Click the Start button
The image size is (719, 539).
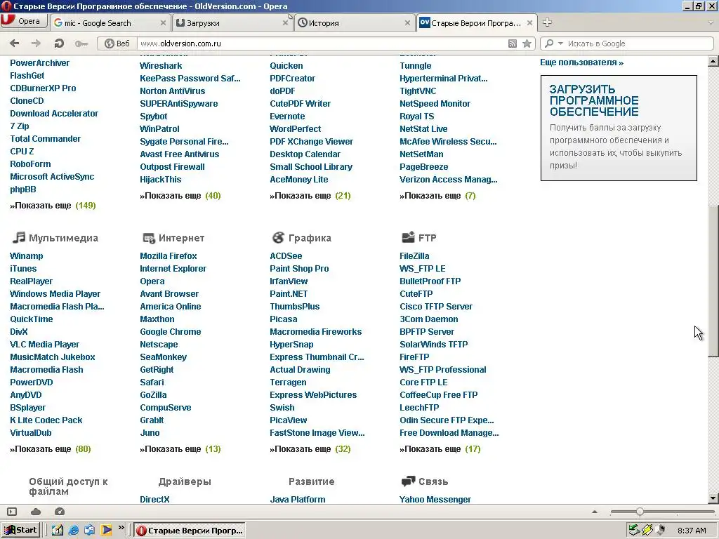coord(21,531)
